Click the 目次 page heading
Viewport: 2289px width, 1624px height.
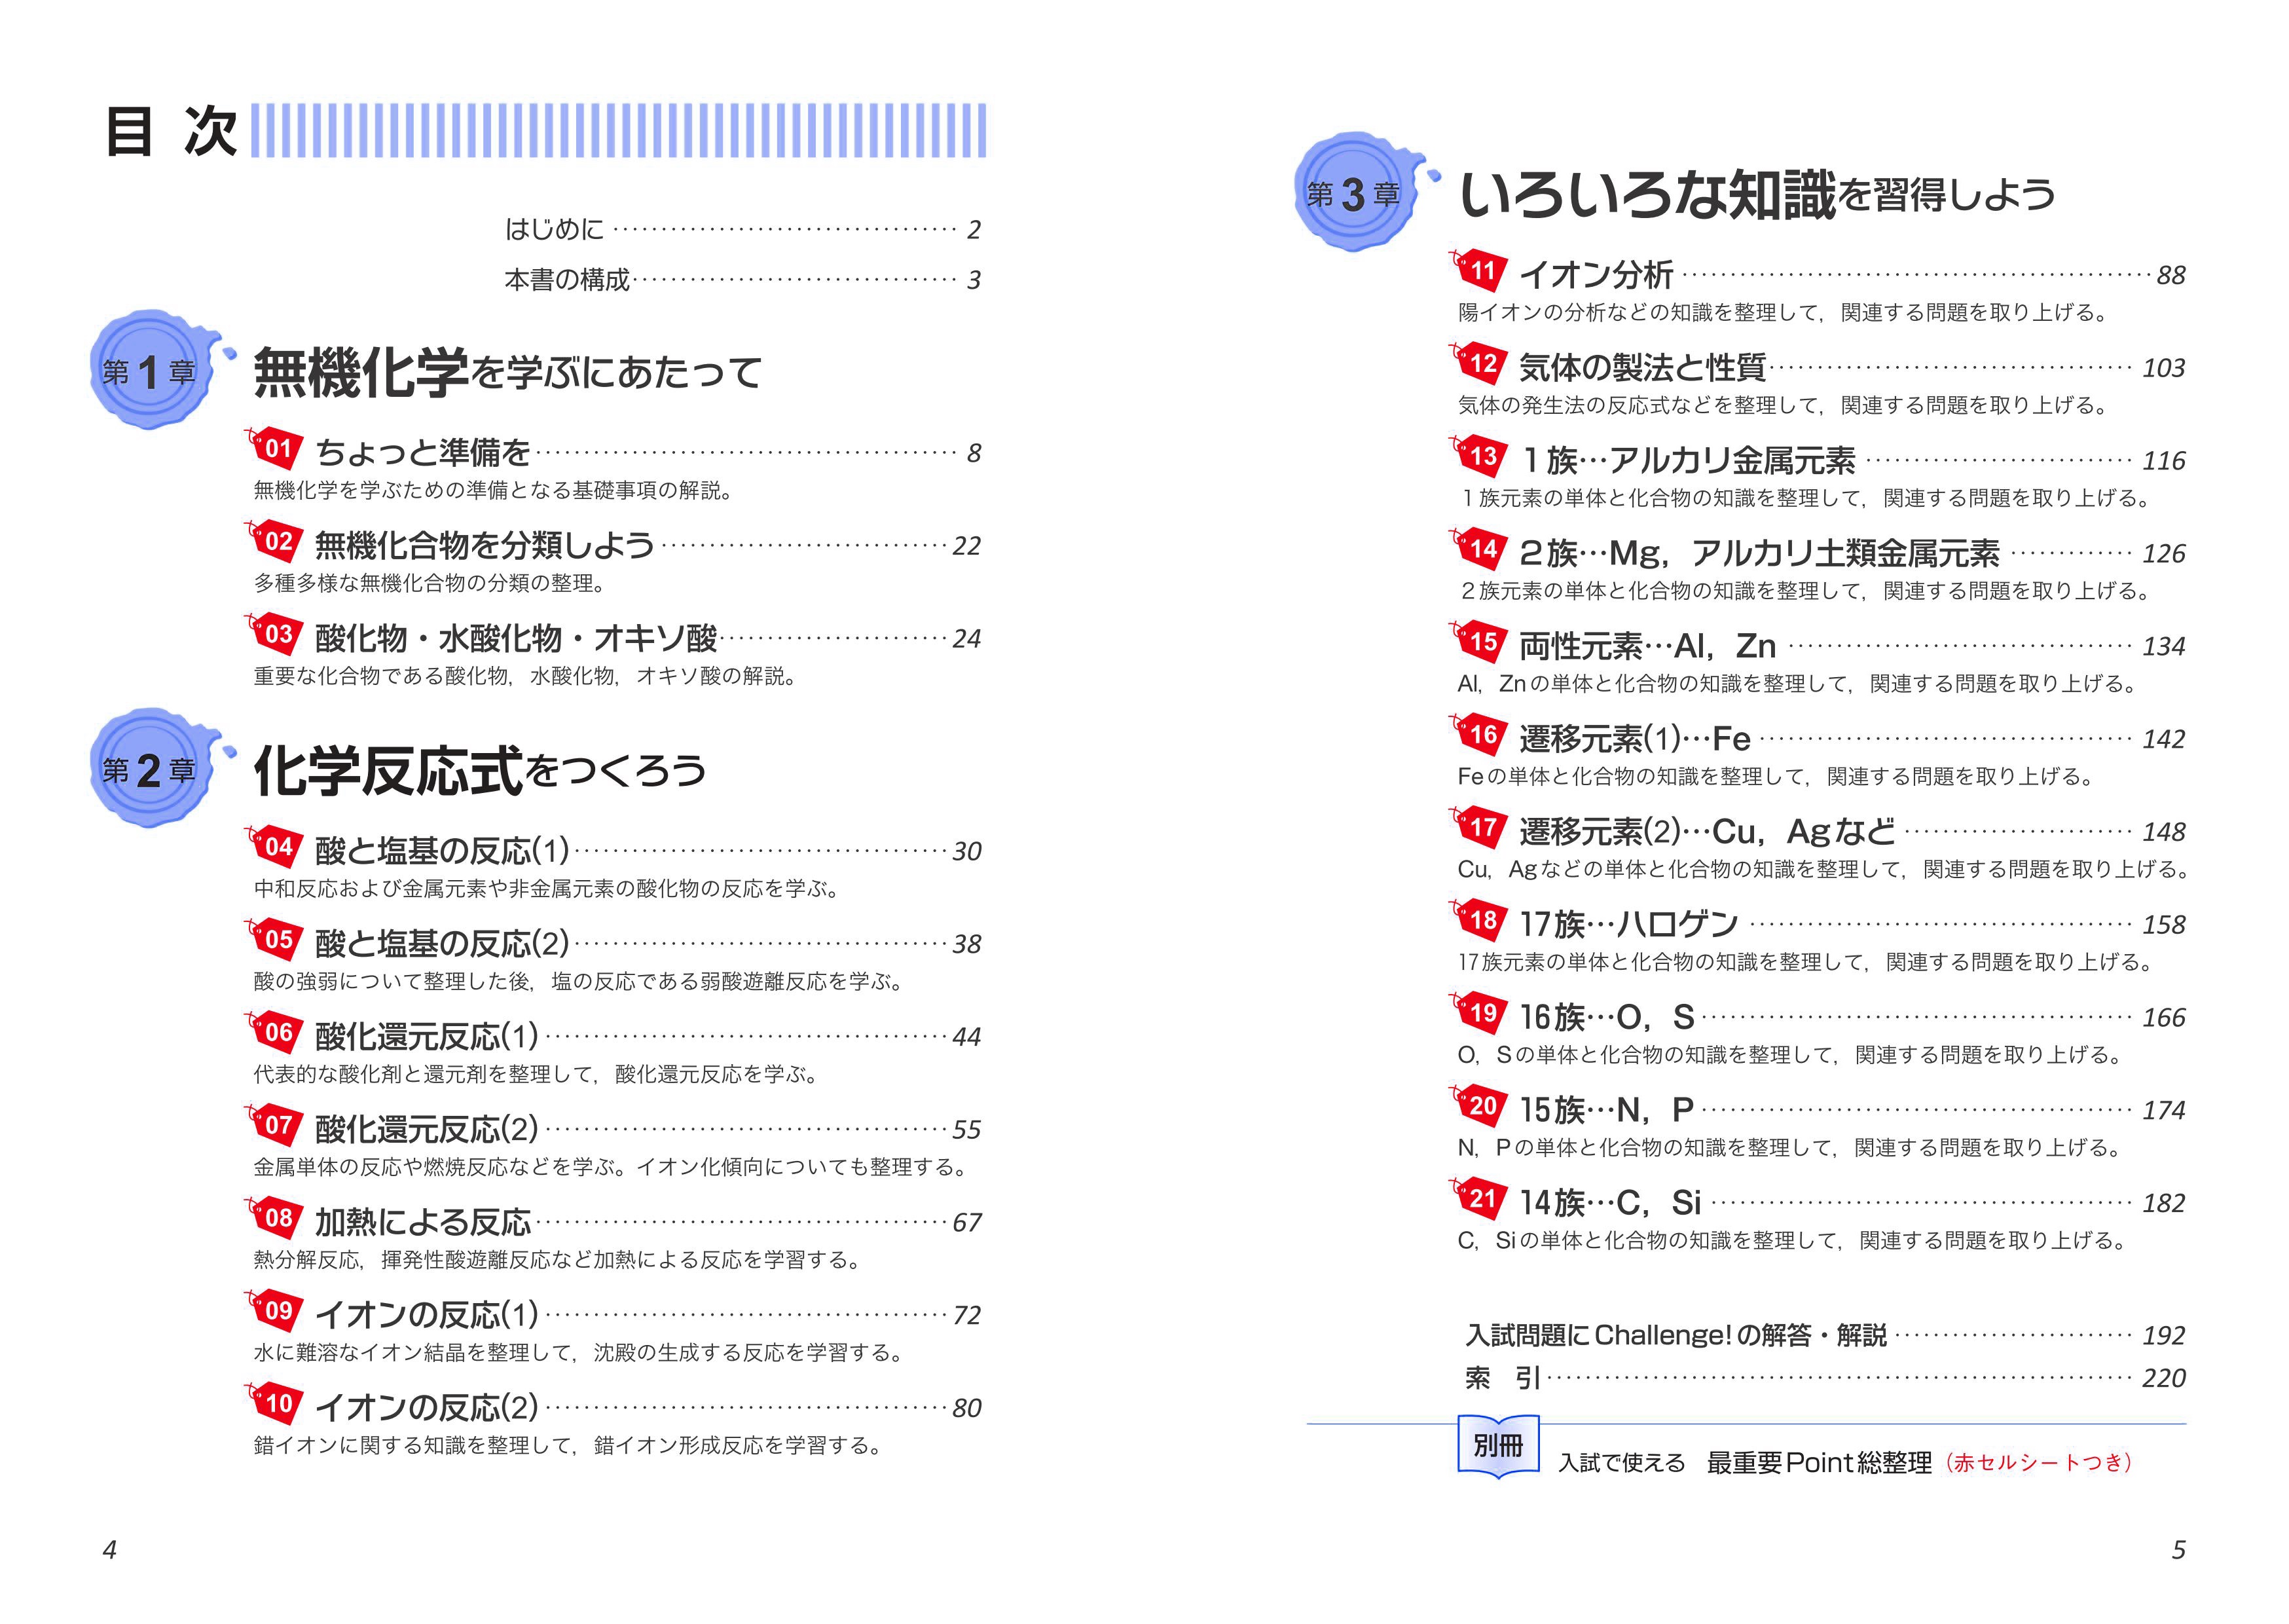(171, 131)
